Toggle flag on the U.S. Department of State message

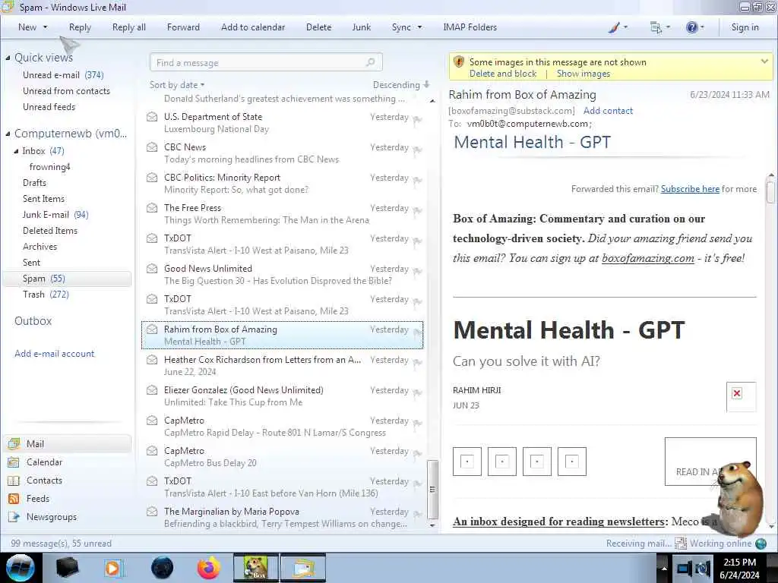[x=417, y=120]
